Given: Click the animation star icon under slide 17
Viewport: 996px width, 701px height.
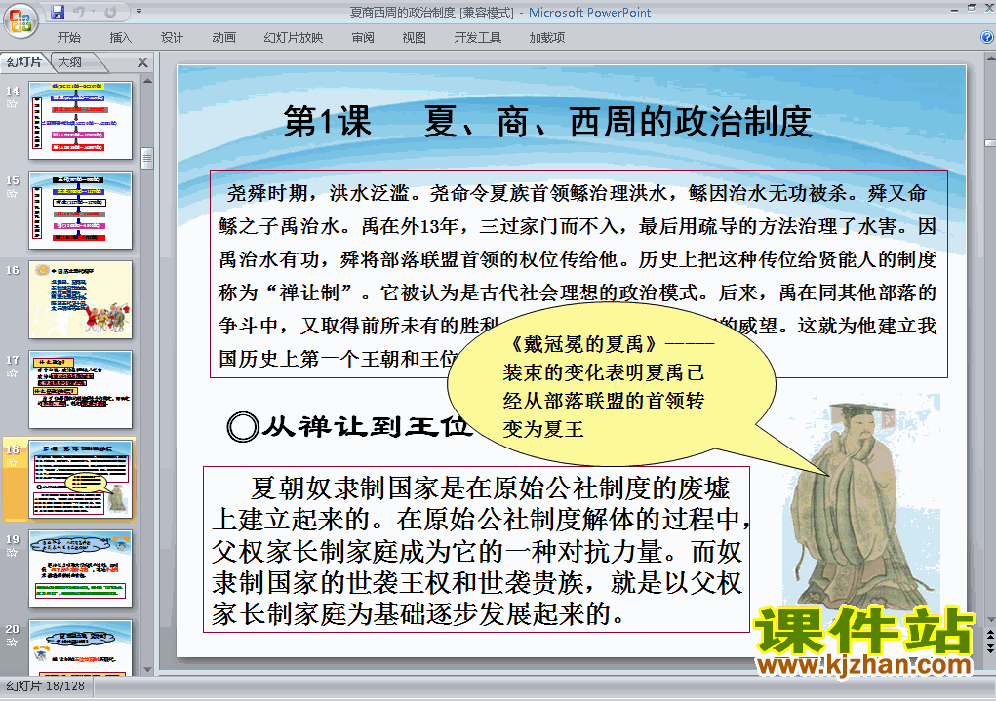Looking at the screenshot, I should (12, 372).
